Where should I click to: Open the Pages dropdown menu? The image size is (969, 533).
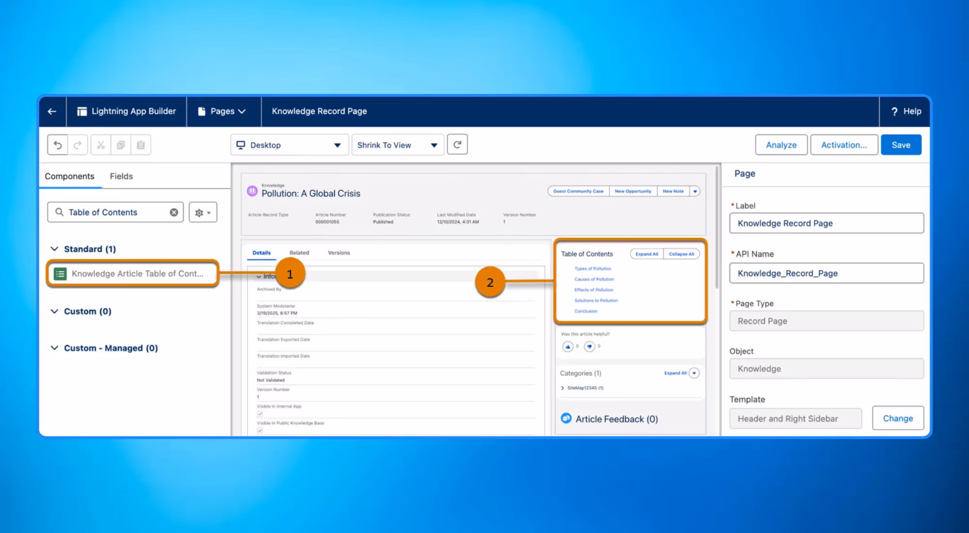pyautogui.click(x=222, y=111)
